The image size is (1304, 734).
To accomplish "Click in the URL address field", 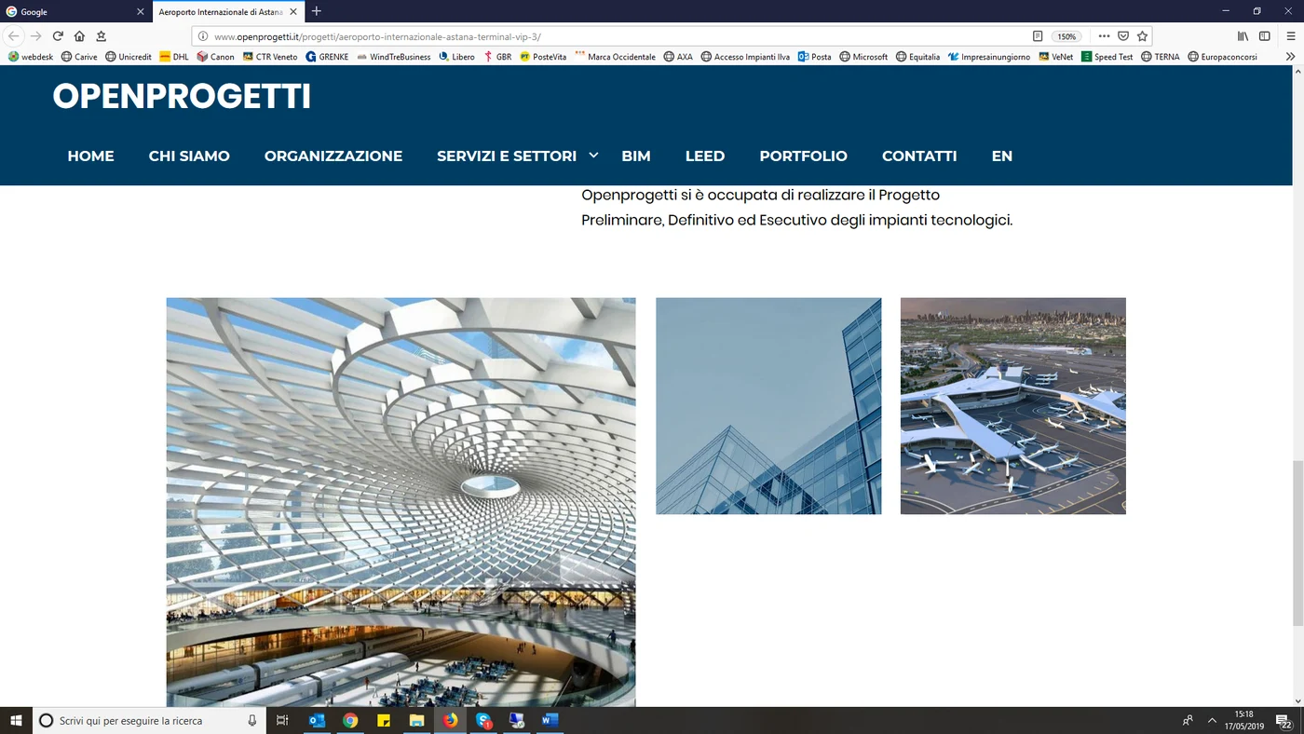I will point(615,36).
